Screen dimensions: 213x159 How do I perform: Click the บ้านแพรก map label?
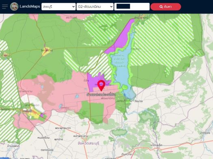click(13, 146)
